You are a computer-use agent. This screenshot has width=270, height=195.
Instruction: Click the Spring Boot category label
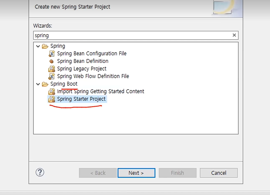click(x=64, y=84)
